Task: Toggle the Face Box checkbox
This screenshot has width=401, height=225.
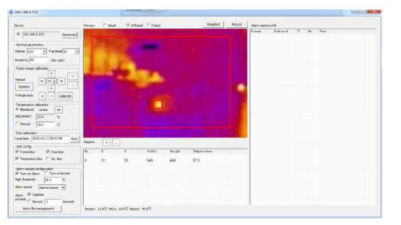Action: [x=48, y=152]
